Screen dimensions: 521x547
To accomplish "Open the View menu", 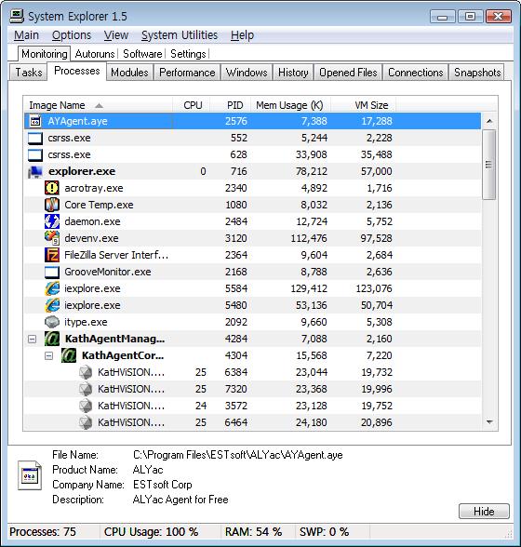I will [x=116, y=35].
